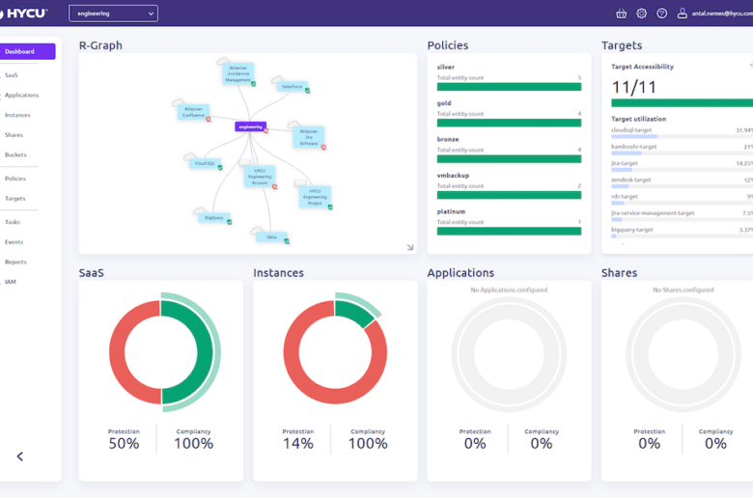Click the red shield on HYCU Engineering Account
Image resolution: width=753 pixels, height=498 pixels.
(x=275, y=187)
